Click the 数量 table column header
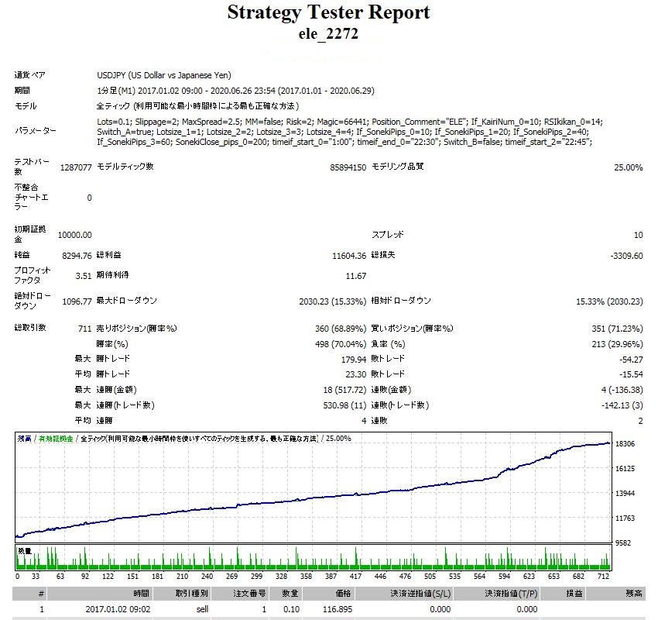This screenshot has height=620, width=658. coord(285,594)
